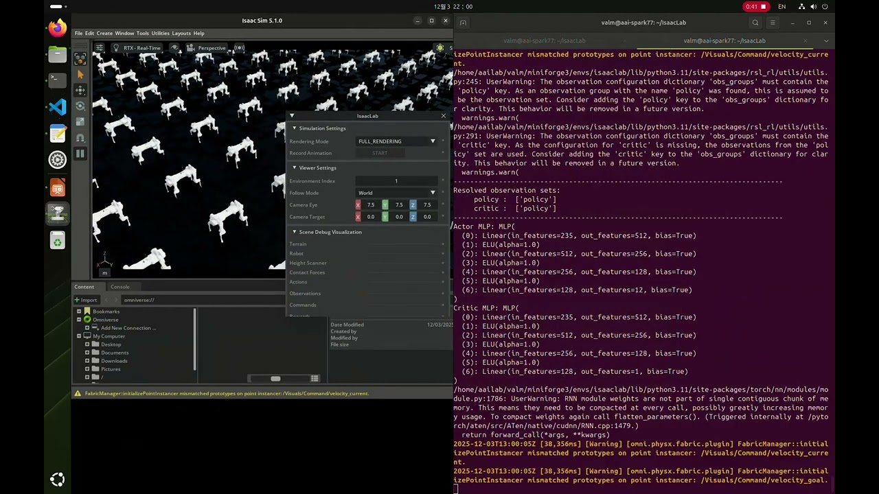
Task: Collapse the Bookmarks tree node
Action: [79, 311]
